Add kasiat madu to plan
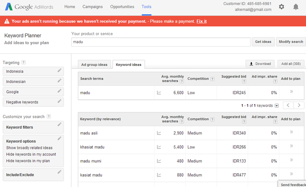 point(291,174)
